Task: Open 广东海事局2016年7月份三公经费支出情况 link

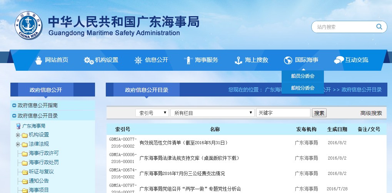Action: pyautogui.click(x=182, y=173)
